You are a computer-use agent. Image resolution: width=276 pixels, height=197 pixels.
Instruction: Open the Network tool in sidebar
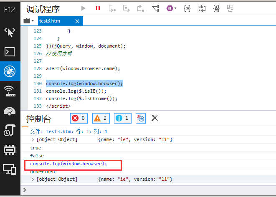point(10,91)
